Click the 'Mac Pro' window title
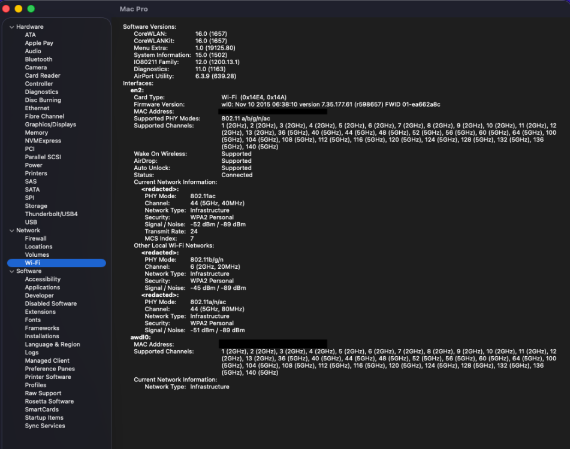The image size is (570, 449). 134,9
